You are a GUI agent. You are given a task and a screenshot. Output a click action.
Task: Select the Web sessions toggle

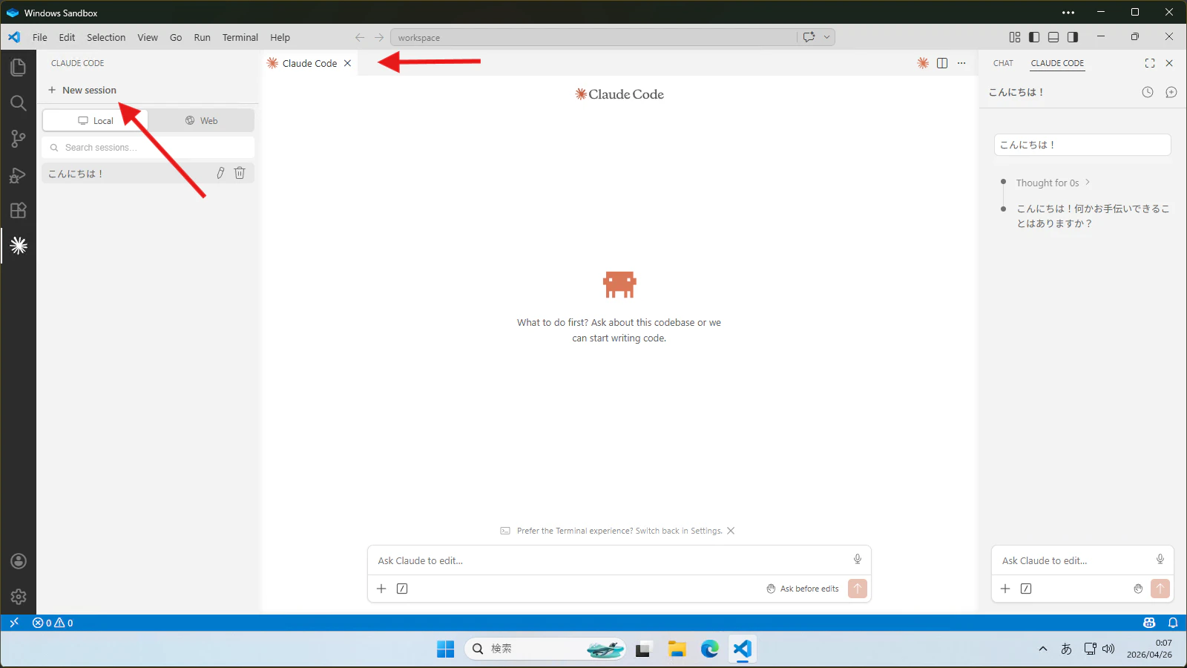201,120
